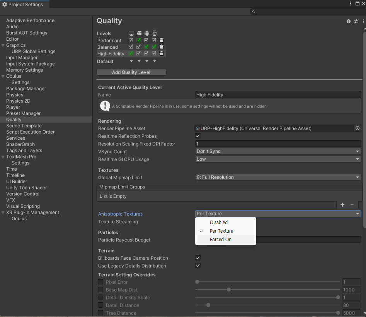Open URP Global Settings category
This screenshot has width=366, height=317.
[33, 51]
